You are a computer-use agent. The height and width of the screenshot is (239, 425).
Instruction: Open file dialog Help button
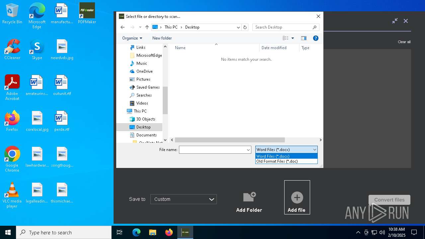click(316, 38)
